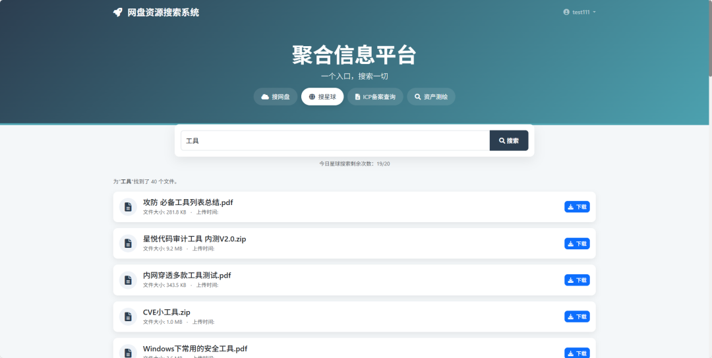Image resolution: width=712 pixels, height=358 pixels.
Task: Switch to the 搜网盘 tab
Action: point(276,97)
